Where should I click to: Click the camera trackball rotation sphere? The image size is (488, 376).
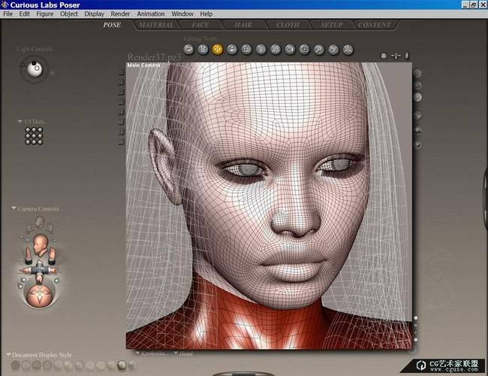tap(39, 294)
